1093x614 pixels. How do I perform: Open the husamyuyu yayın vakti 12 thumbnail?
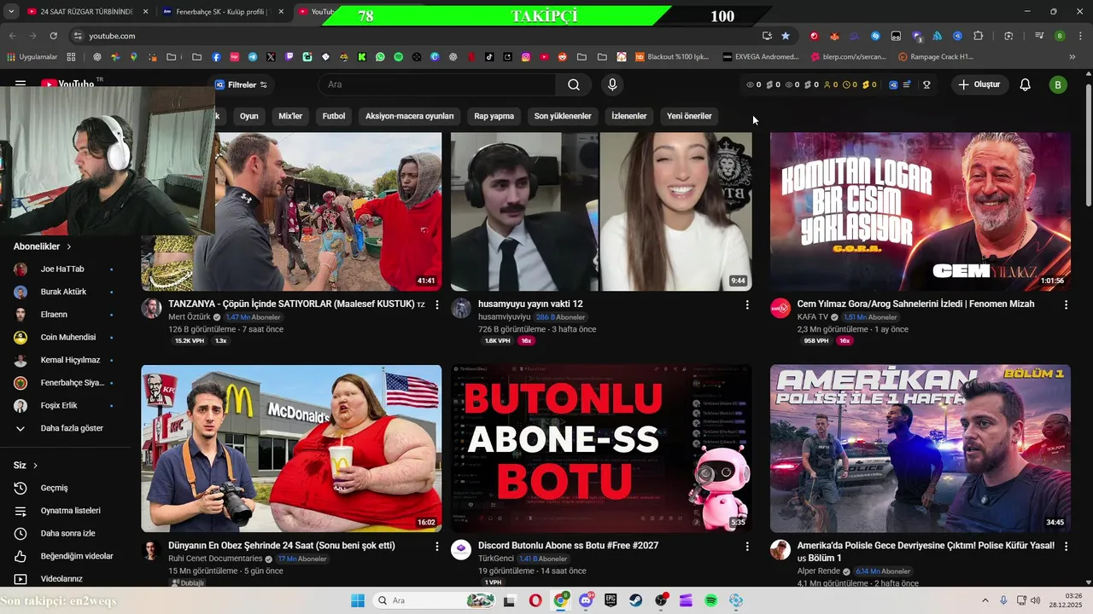(x=601, y=211)
